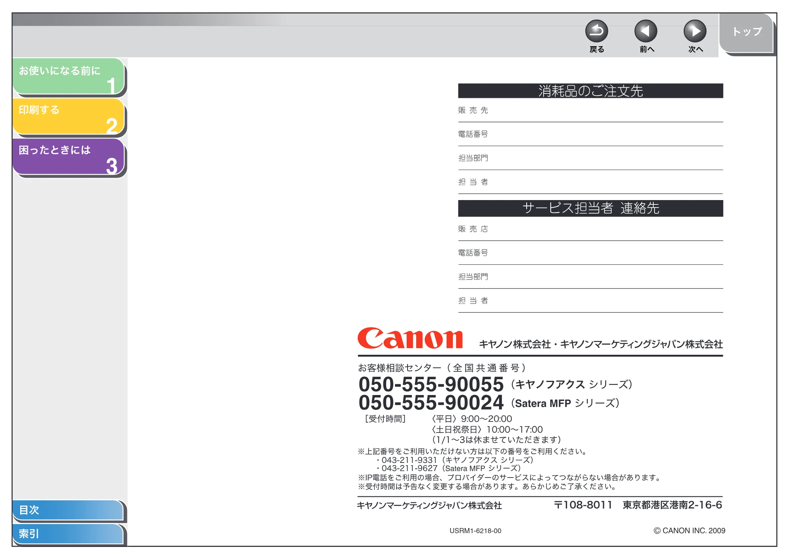This screenshot has height=558, width=789.
Task: Advance with the 次へ next icon
Action: [x=695, y=31]
